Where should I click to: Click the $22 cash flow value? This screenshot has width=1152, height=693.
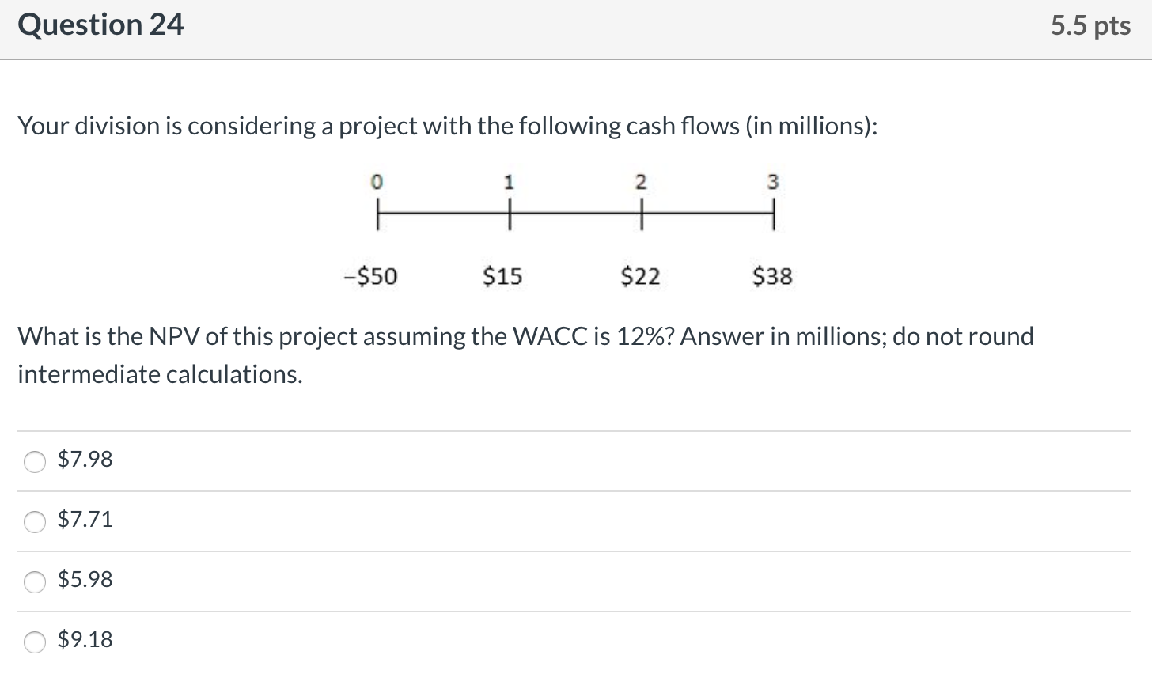click(639, 276)
